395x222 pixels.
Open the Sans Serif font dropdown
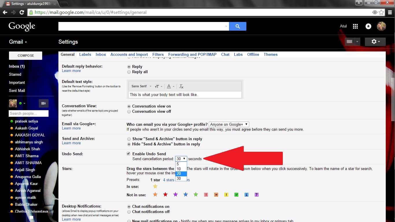coord(141,86)
